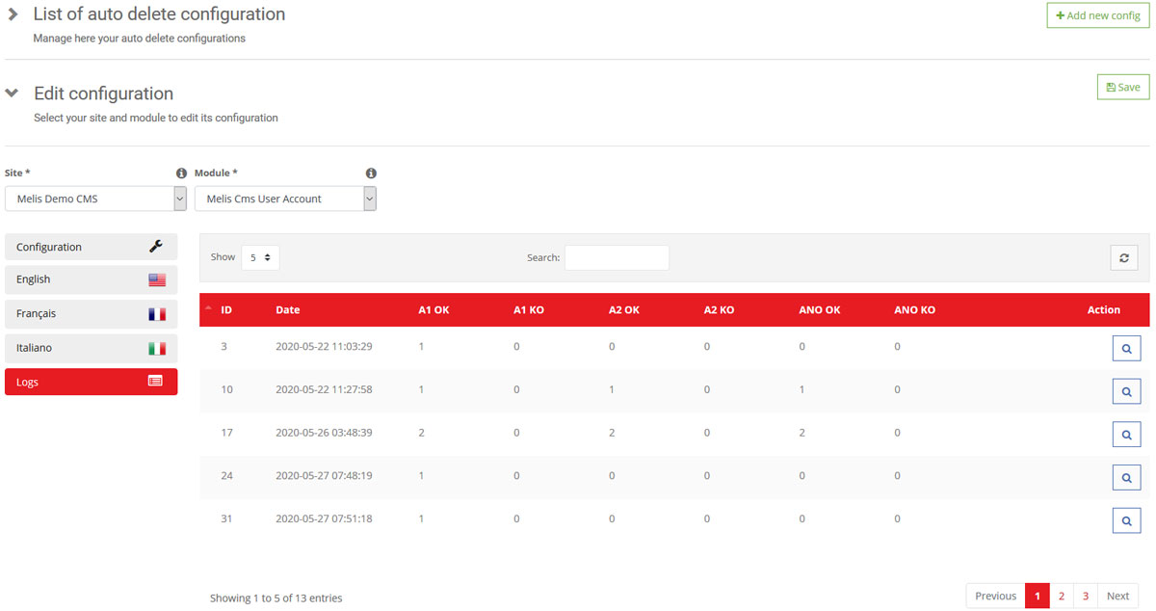View log details for ID 3
The height and width of the screenshot is (611, 1156).
click(x=1126, y=348)
